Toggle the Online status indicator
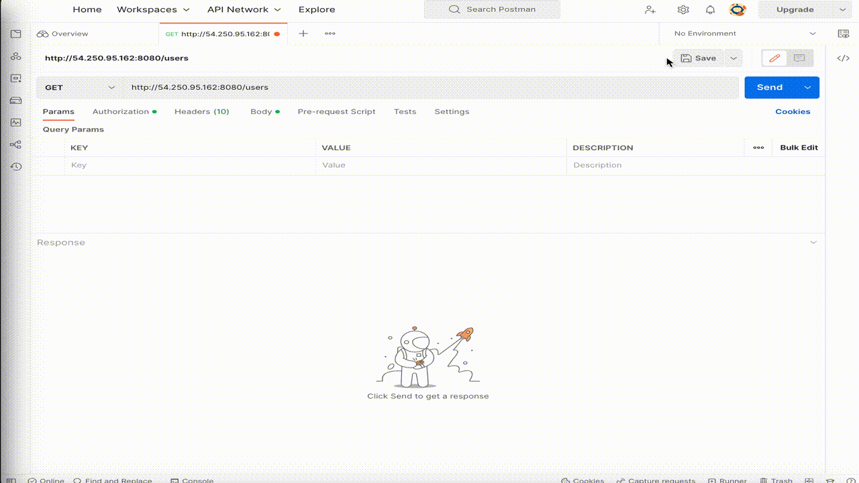 [x=46, y=480]
